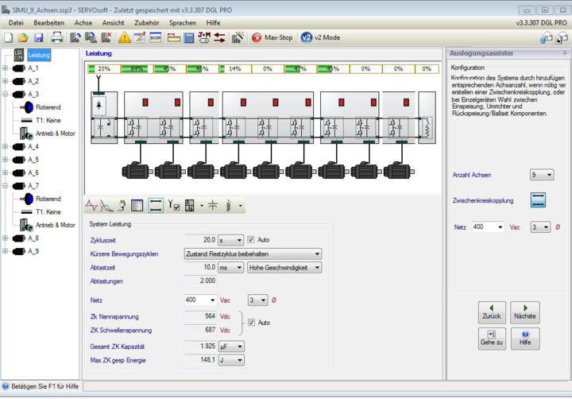Open the calculator toolbar icon
Viewport: 572px width, 399px height.
(188, 38)
